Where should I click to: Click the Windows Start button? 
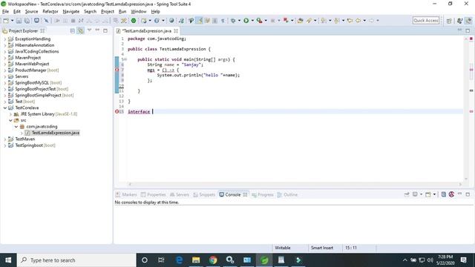(8, 260)
